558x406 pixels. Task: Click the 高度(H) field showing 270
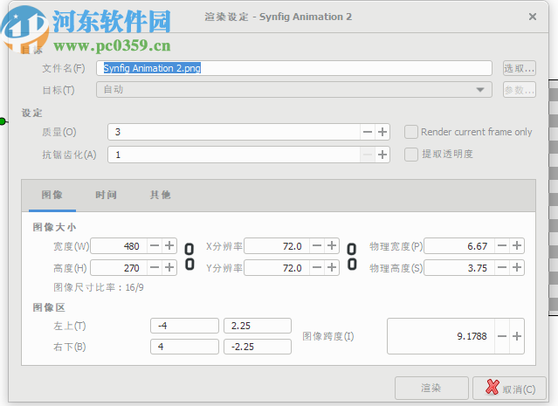(119, 267)
